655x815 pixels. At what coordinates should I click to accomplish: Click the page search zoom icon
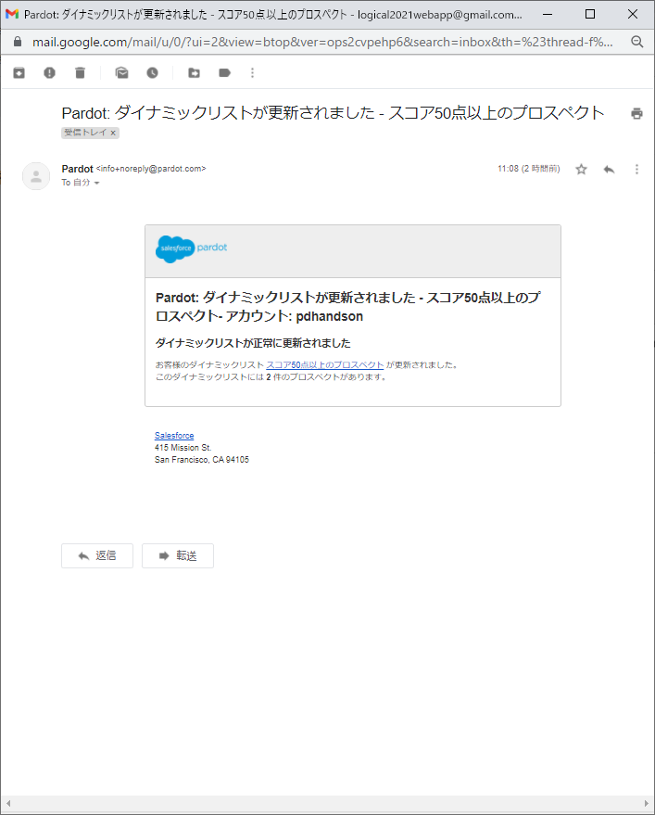pos(636,42)
